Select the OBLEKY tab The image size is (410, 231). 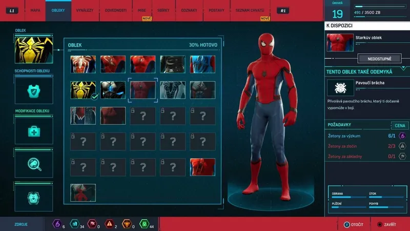tap(58, 10)
